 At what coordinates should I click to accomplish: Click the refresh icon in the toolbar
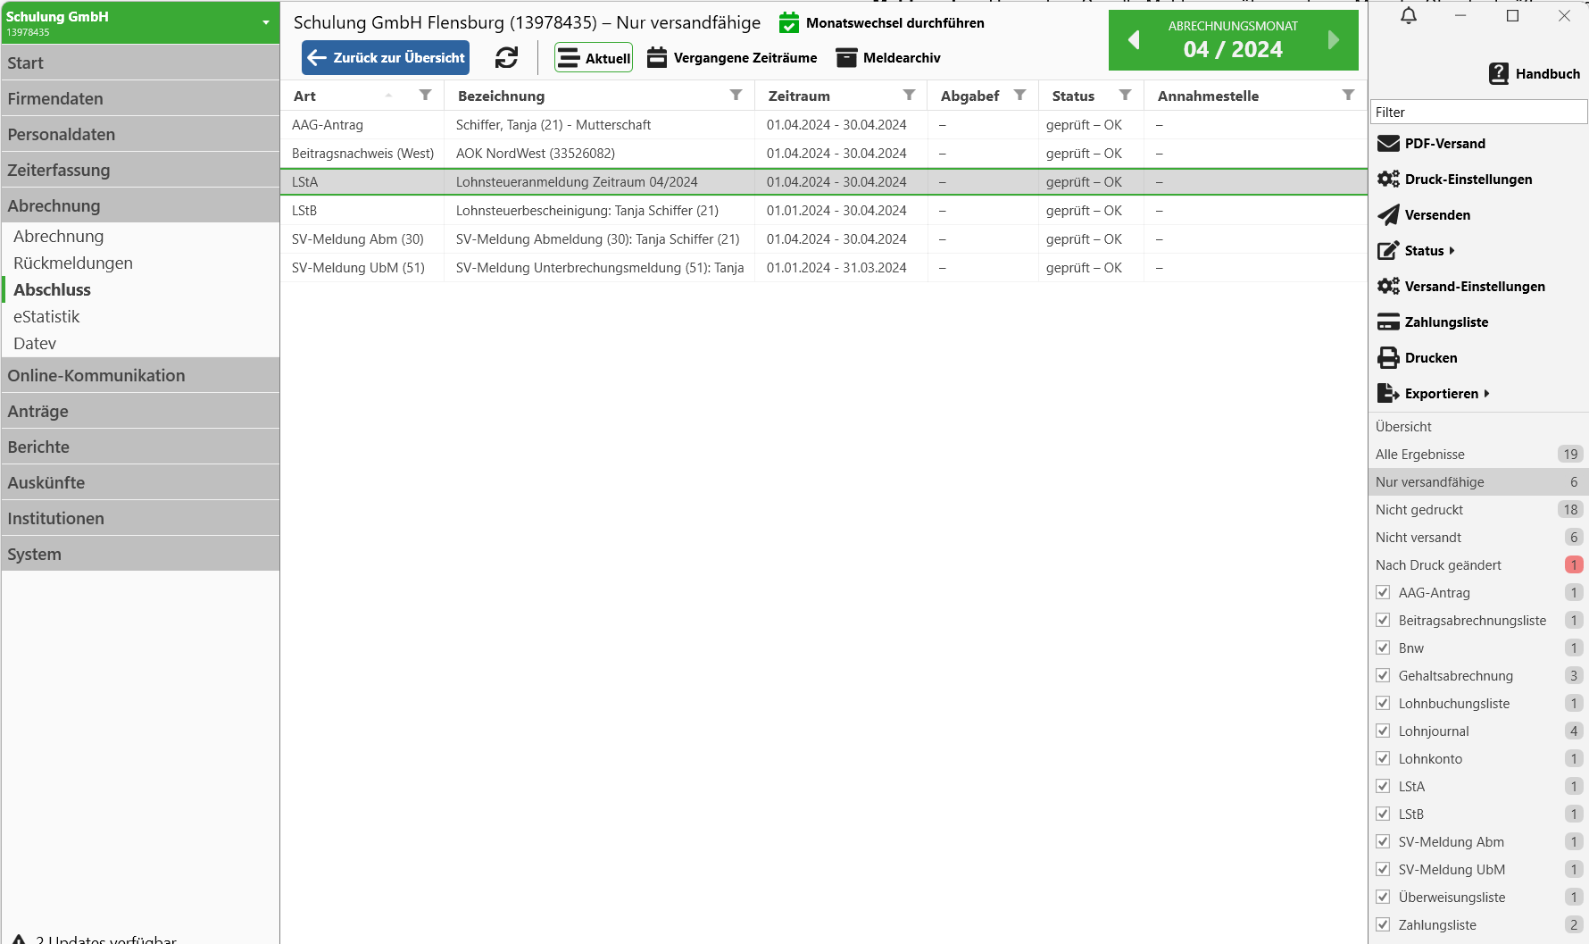pos(506,58)
